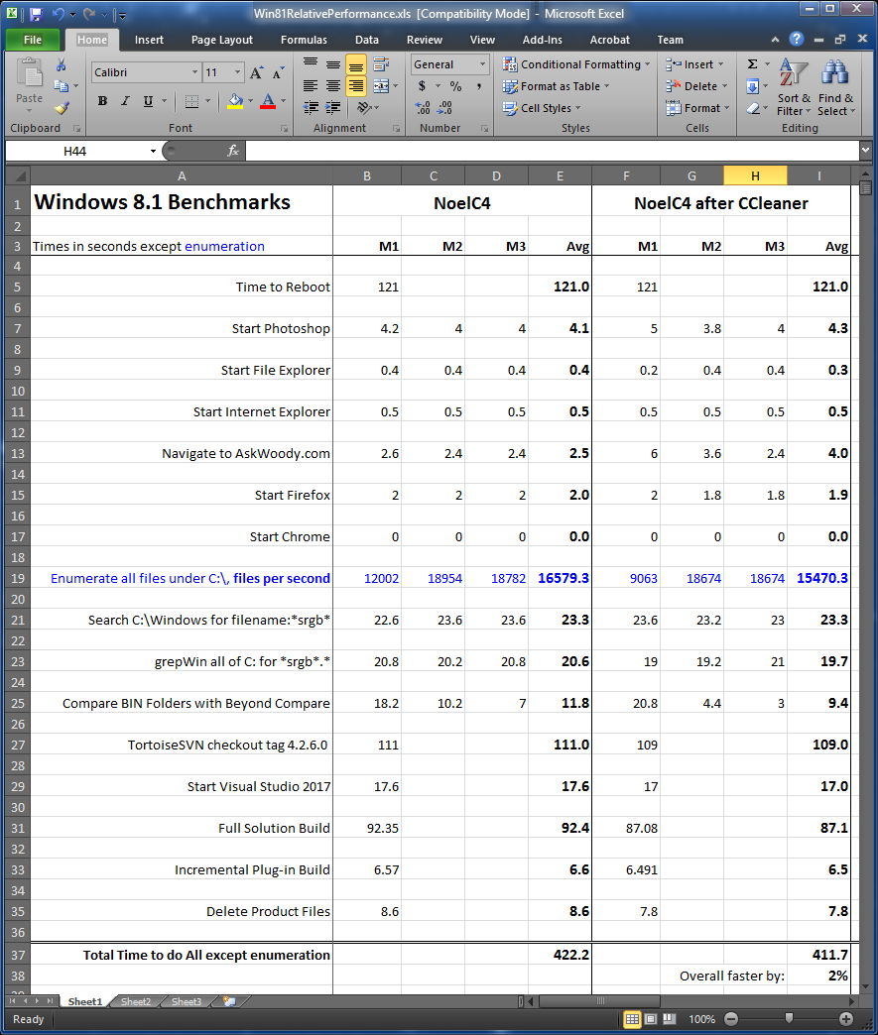Apply the yellow fill color bucket
878x1035 pixels.
click(235, 101)
